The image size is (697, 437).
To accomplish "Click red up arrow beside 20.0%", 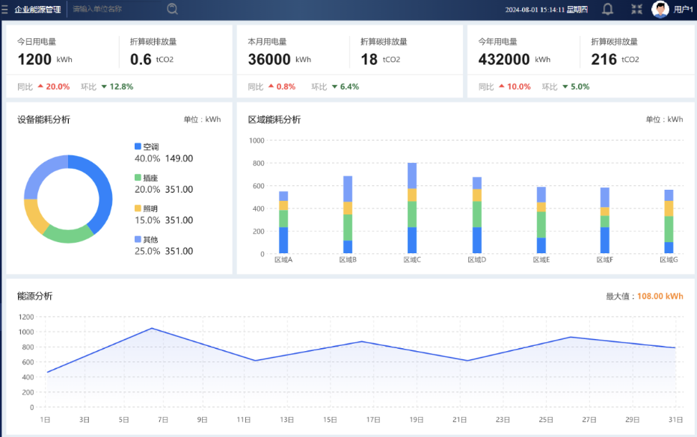I will (x=40, y=87).
